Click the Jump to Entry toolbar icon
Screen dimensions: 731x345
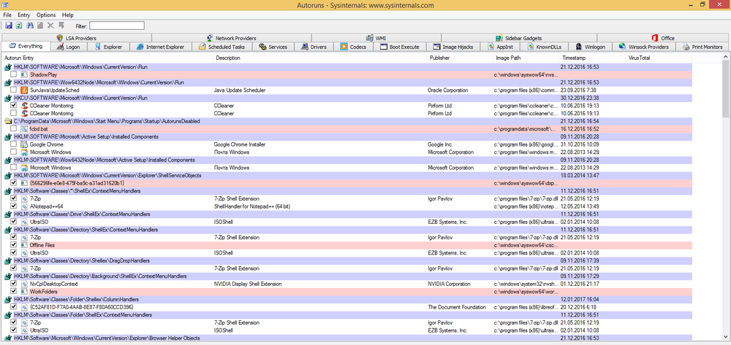coord(61,26)
